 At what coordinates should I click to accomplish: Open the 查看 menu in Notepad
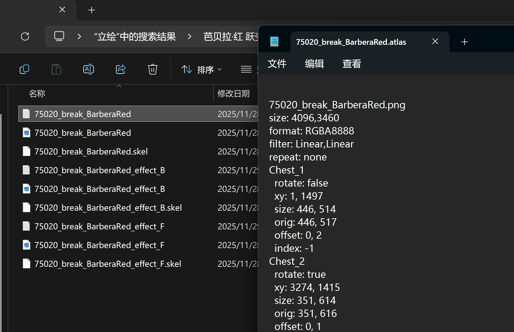point(352,64)
